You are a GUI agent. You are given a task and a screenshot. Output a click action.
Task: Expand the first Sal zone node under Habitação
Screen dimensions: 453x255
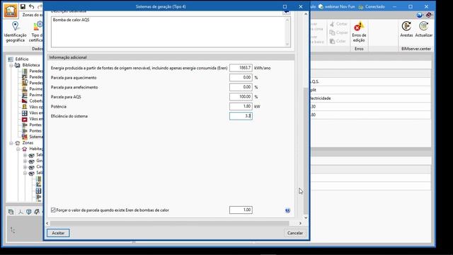coord(25,155)
